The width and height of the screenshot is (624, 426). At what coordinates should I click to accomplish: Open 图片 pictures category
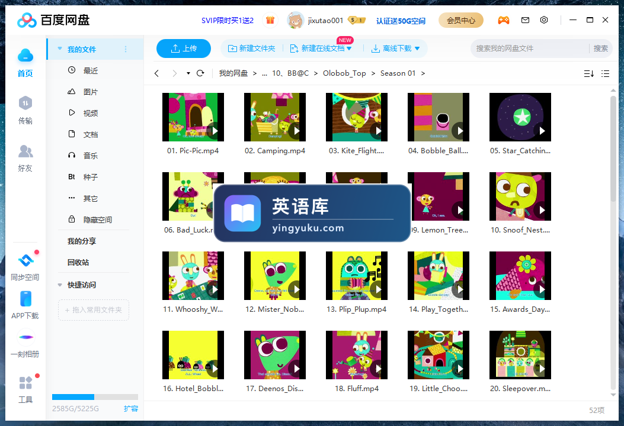(x=90, y=92)
